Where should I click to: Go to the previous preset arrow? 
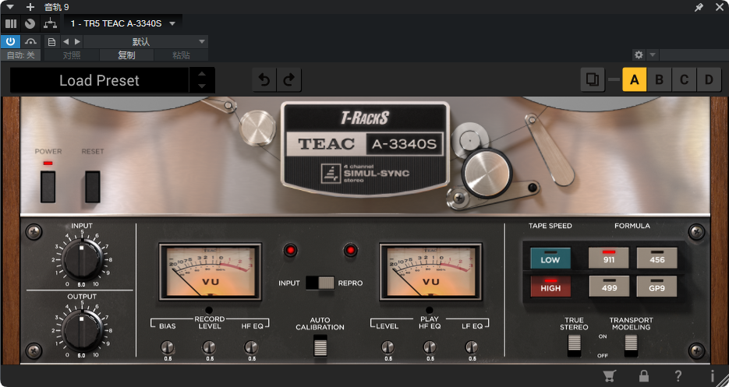(x=65, y=42)
